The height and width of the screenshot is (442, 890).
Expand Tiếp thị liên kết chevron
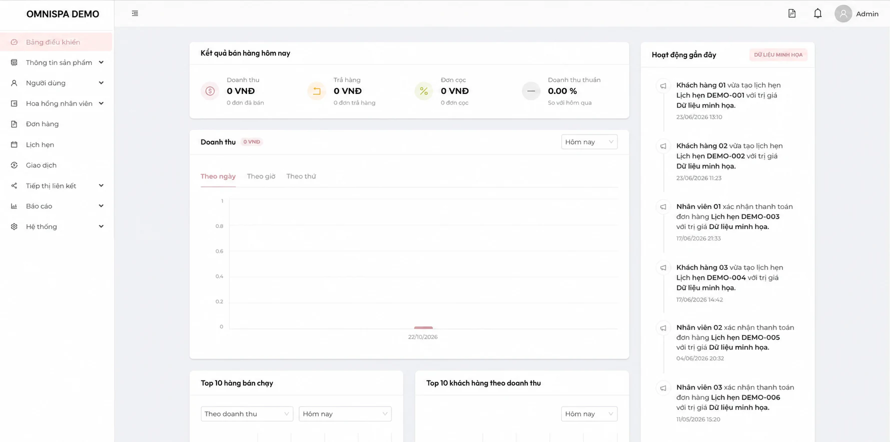pyautogui.click(x=101, y=185)
